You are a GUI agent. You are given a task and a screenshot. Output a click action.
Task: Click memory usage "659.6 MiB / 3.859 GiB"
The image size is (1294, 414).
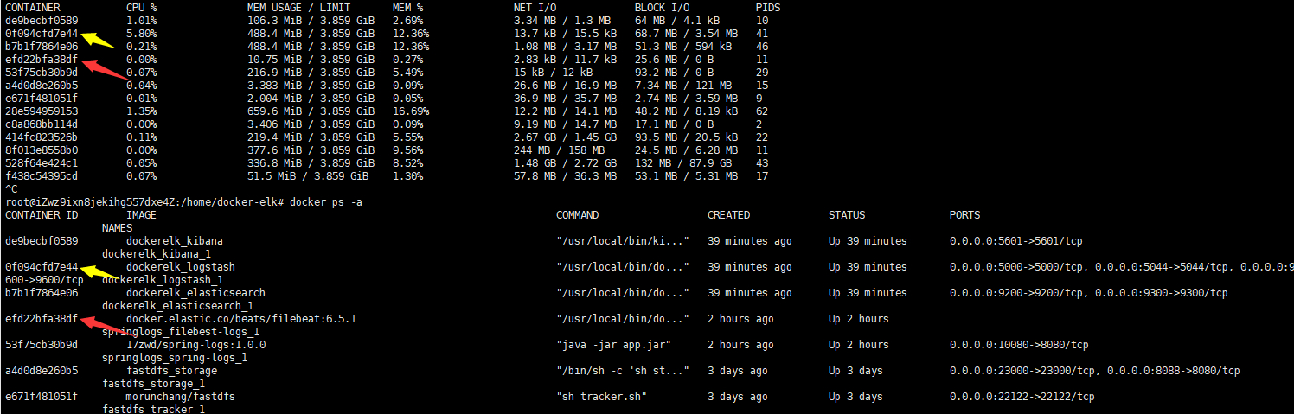coord(311,111)
